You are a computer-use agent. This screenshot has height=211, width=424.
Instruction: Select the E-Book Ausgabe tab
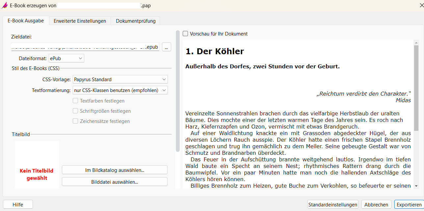click(26, 20)
